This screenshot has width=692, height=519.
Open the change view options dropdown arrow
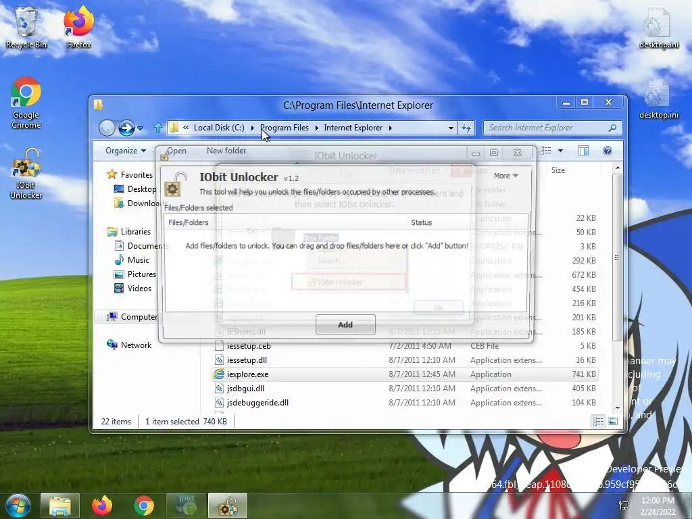(x=560, y=151)
